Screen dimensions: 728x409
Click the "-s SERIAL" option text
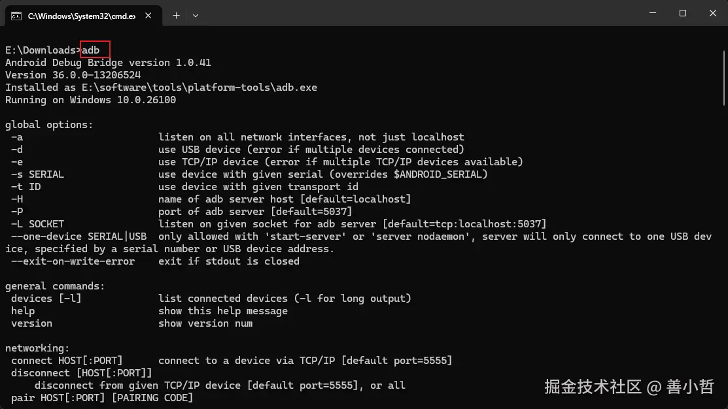click(x=37, y=174)
